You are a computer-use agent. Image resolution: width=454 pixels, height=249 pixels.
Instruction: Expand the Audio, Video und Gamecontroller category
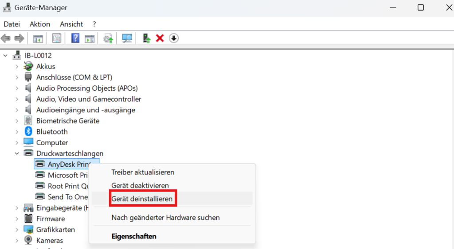[17, 99]
